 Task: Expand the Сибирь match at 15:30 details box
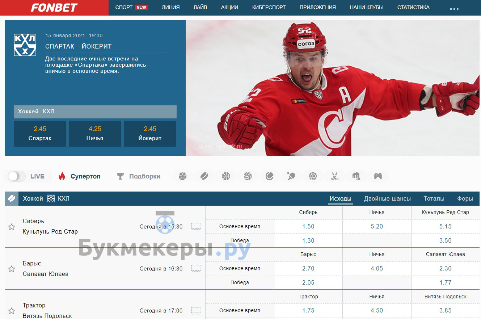tap(196, 227)
